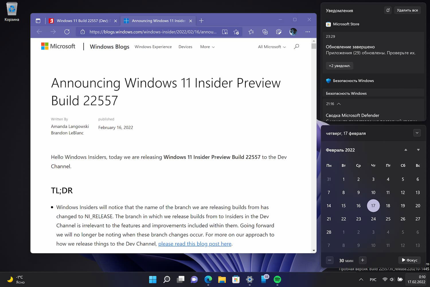
Task: Open the Microsoft Store notification header
Action: [343, 24]
